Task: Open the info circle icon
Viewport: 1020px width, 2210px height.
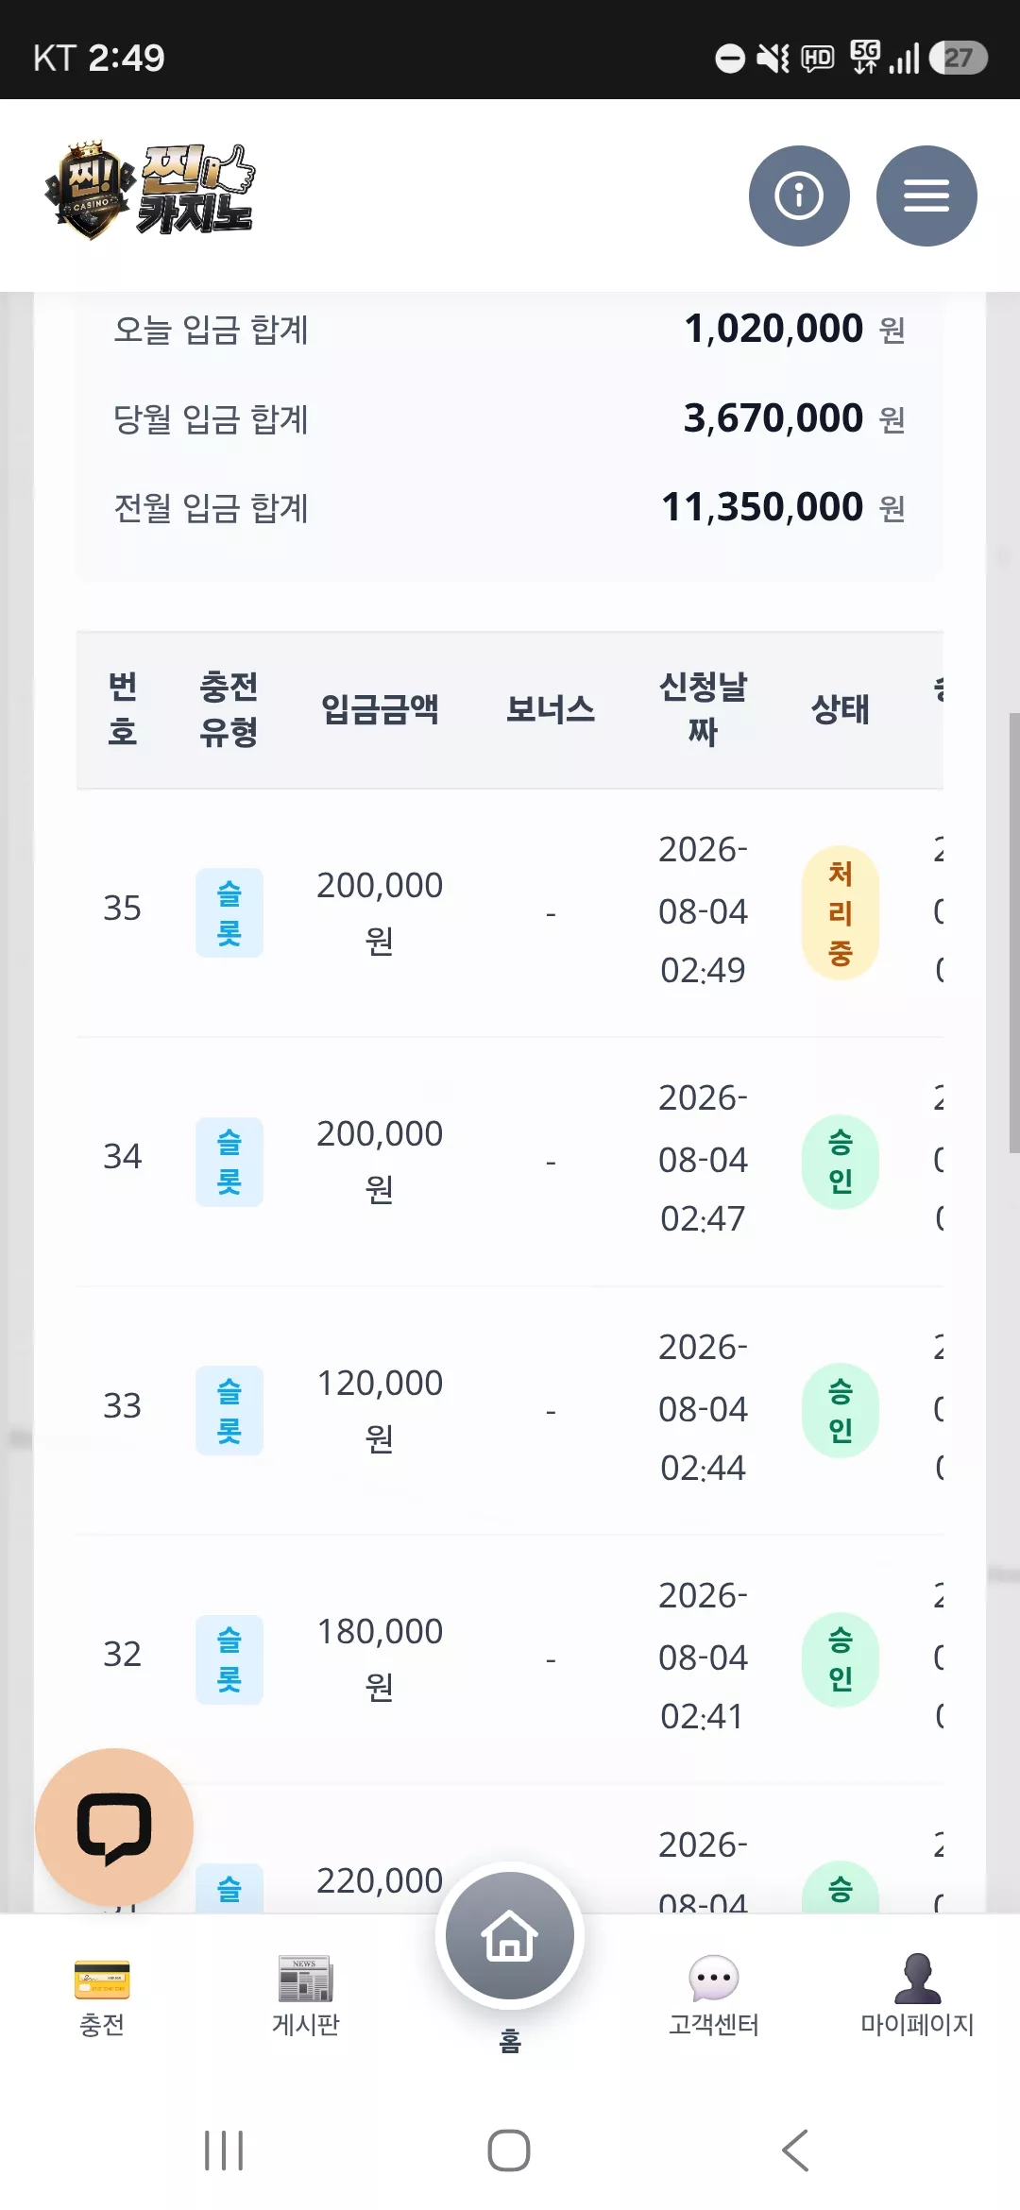Action: point(799,195)
